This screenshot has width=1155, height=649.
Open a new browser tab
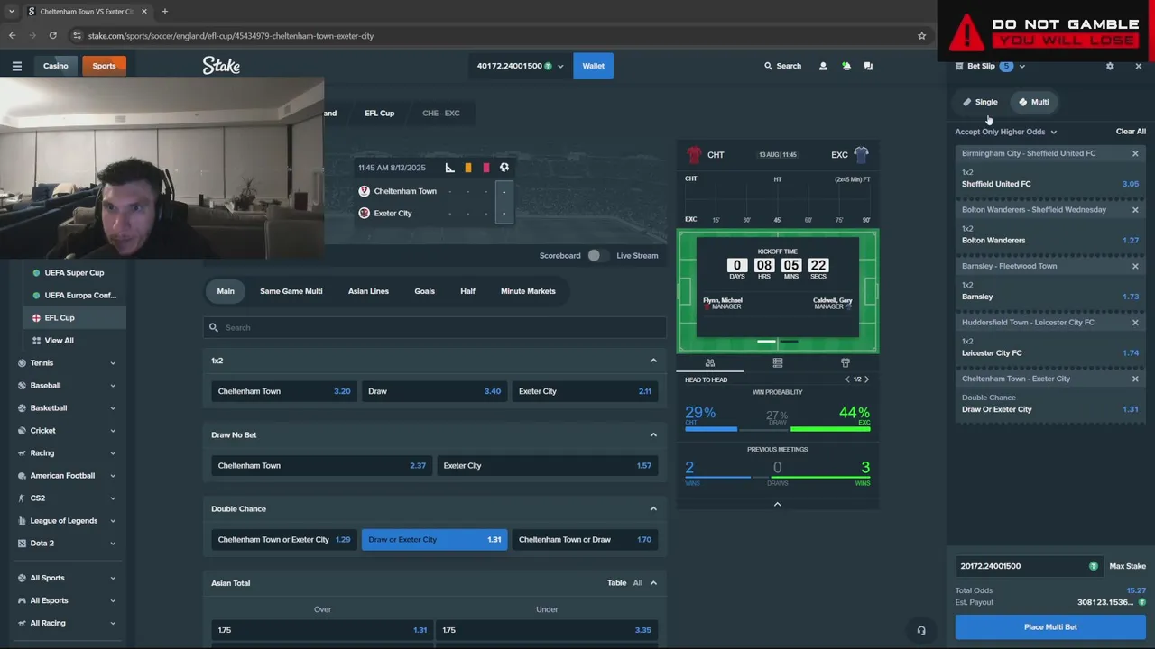[164, 11]
